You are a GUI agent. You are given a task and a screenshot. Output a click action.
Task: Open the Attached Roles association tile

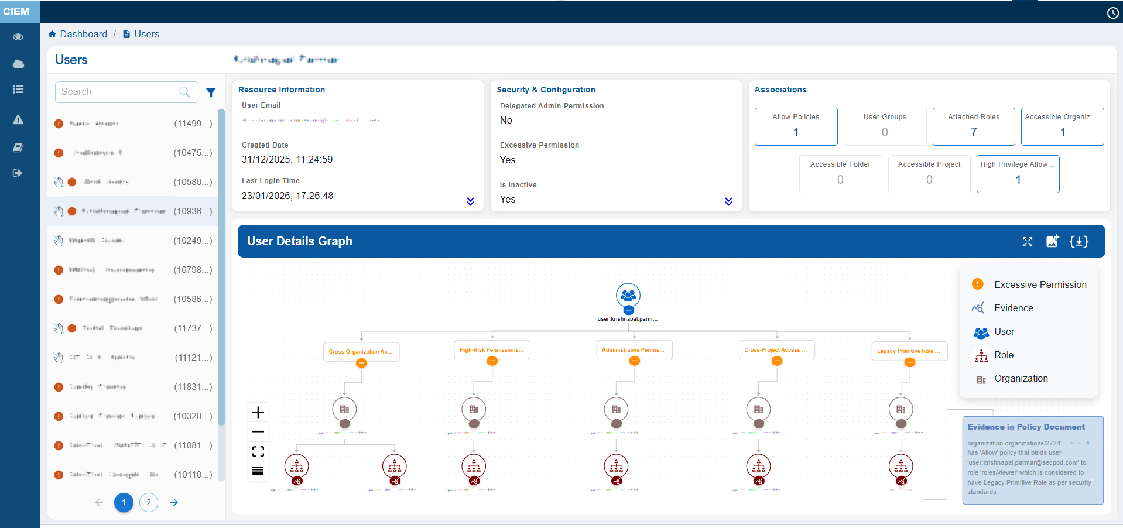pyautogui.click(x=973, y=126)
